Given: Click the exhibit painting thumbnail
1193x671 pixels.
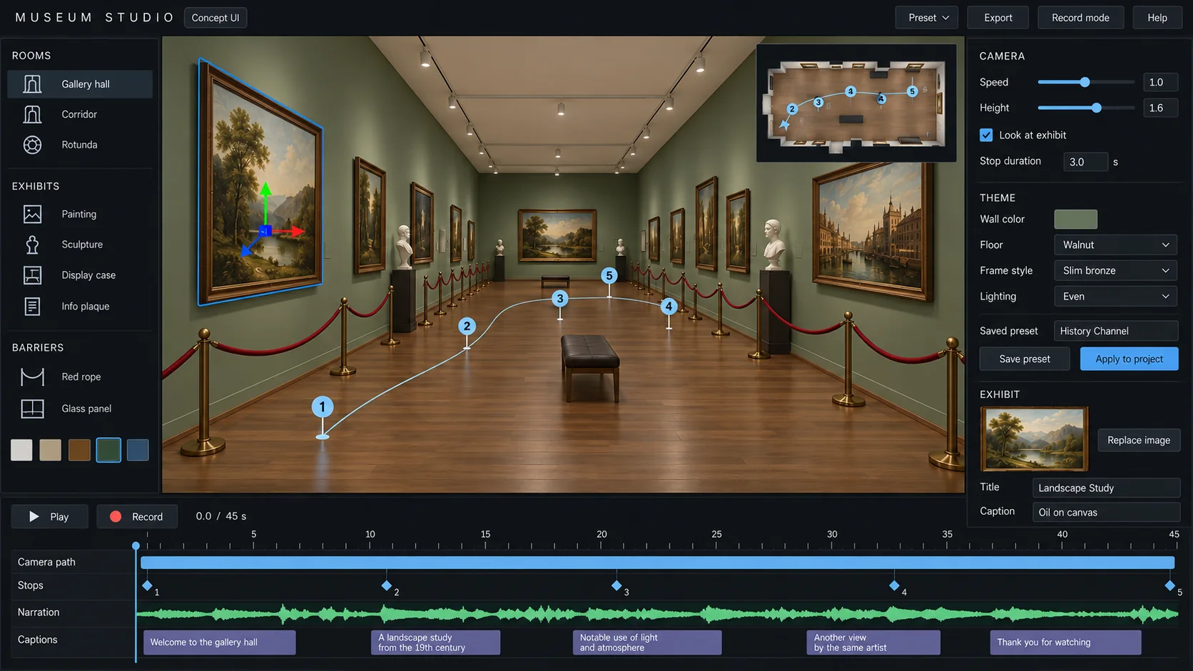Looking at the screenshot, I should (x=1034, y=439).
